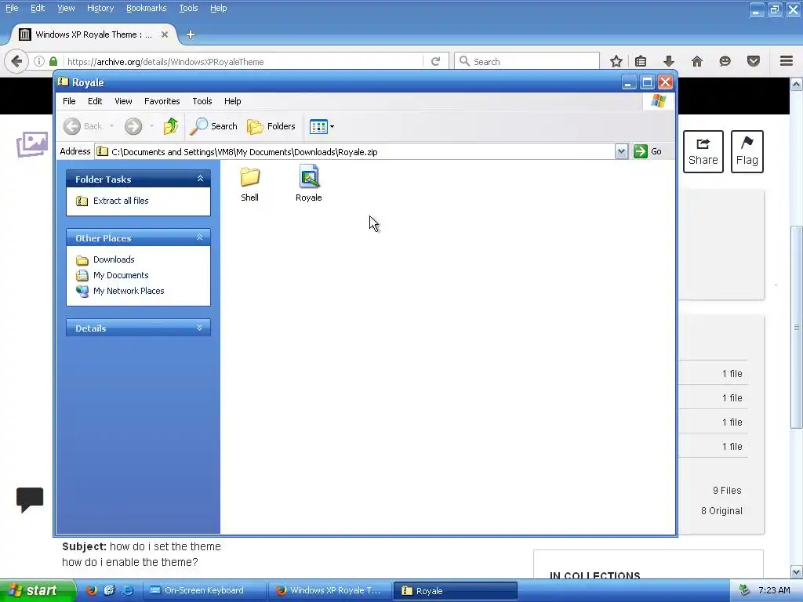Click the Firefox chat smiley icon
The width and height of the screenshot is (803, 602).
725,61
